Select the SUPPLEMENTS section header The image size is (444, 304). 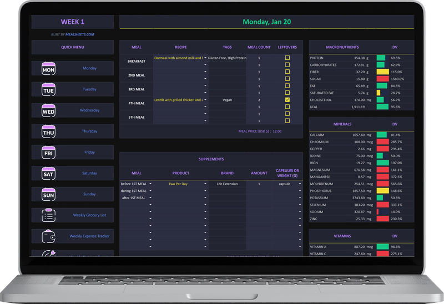[211, 159]
